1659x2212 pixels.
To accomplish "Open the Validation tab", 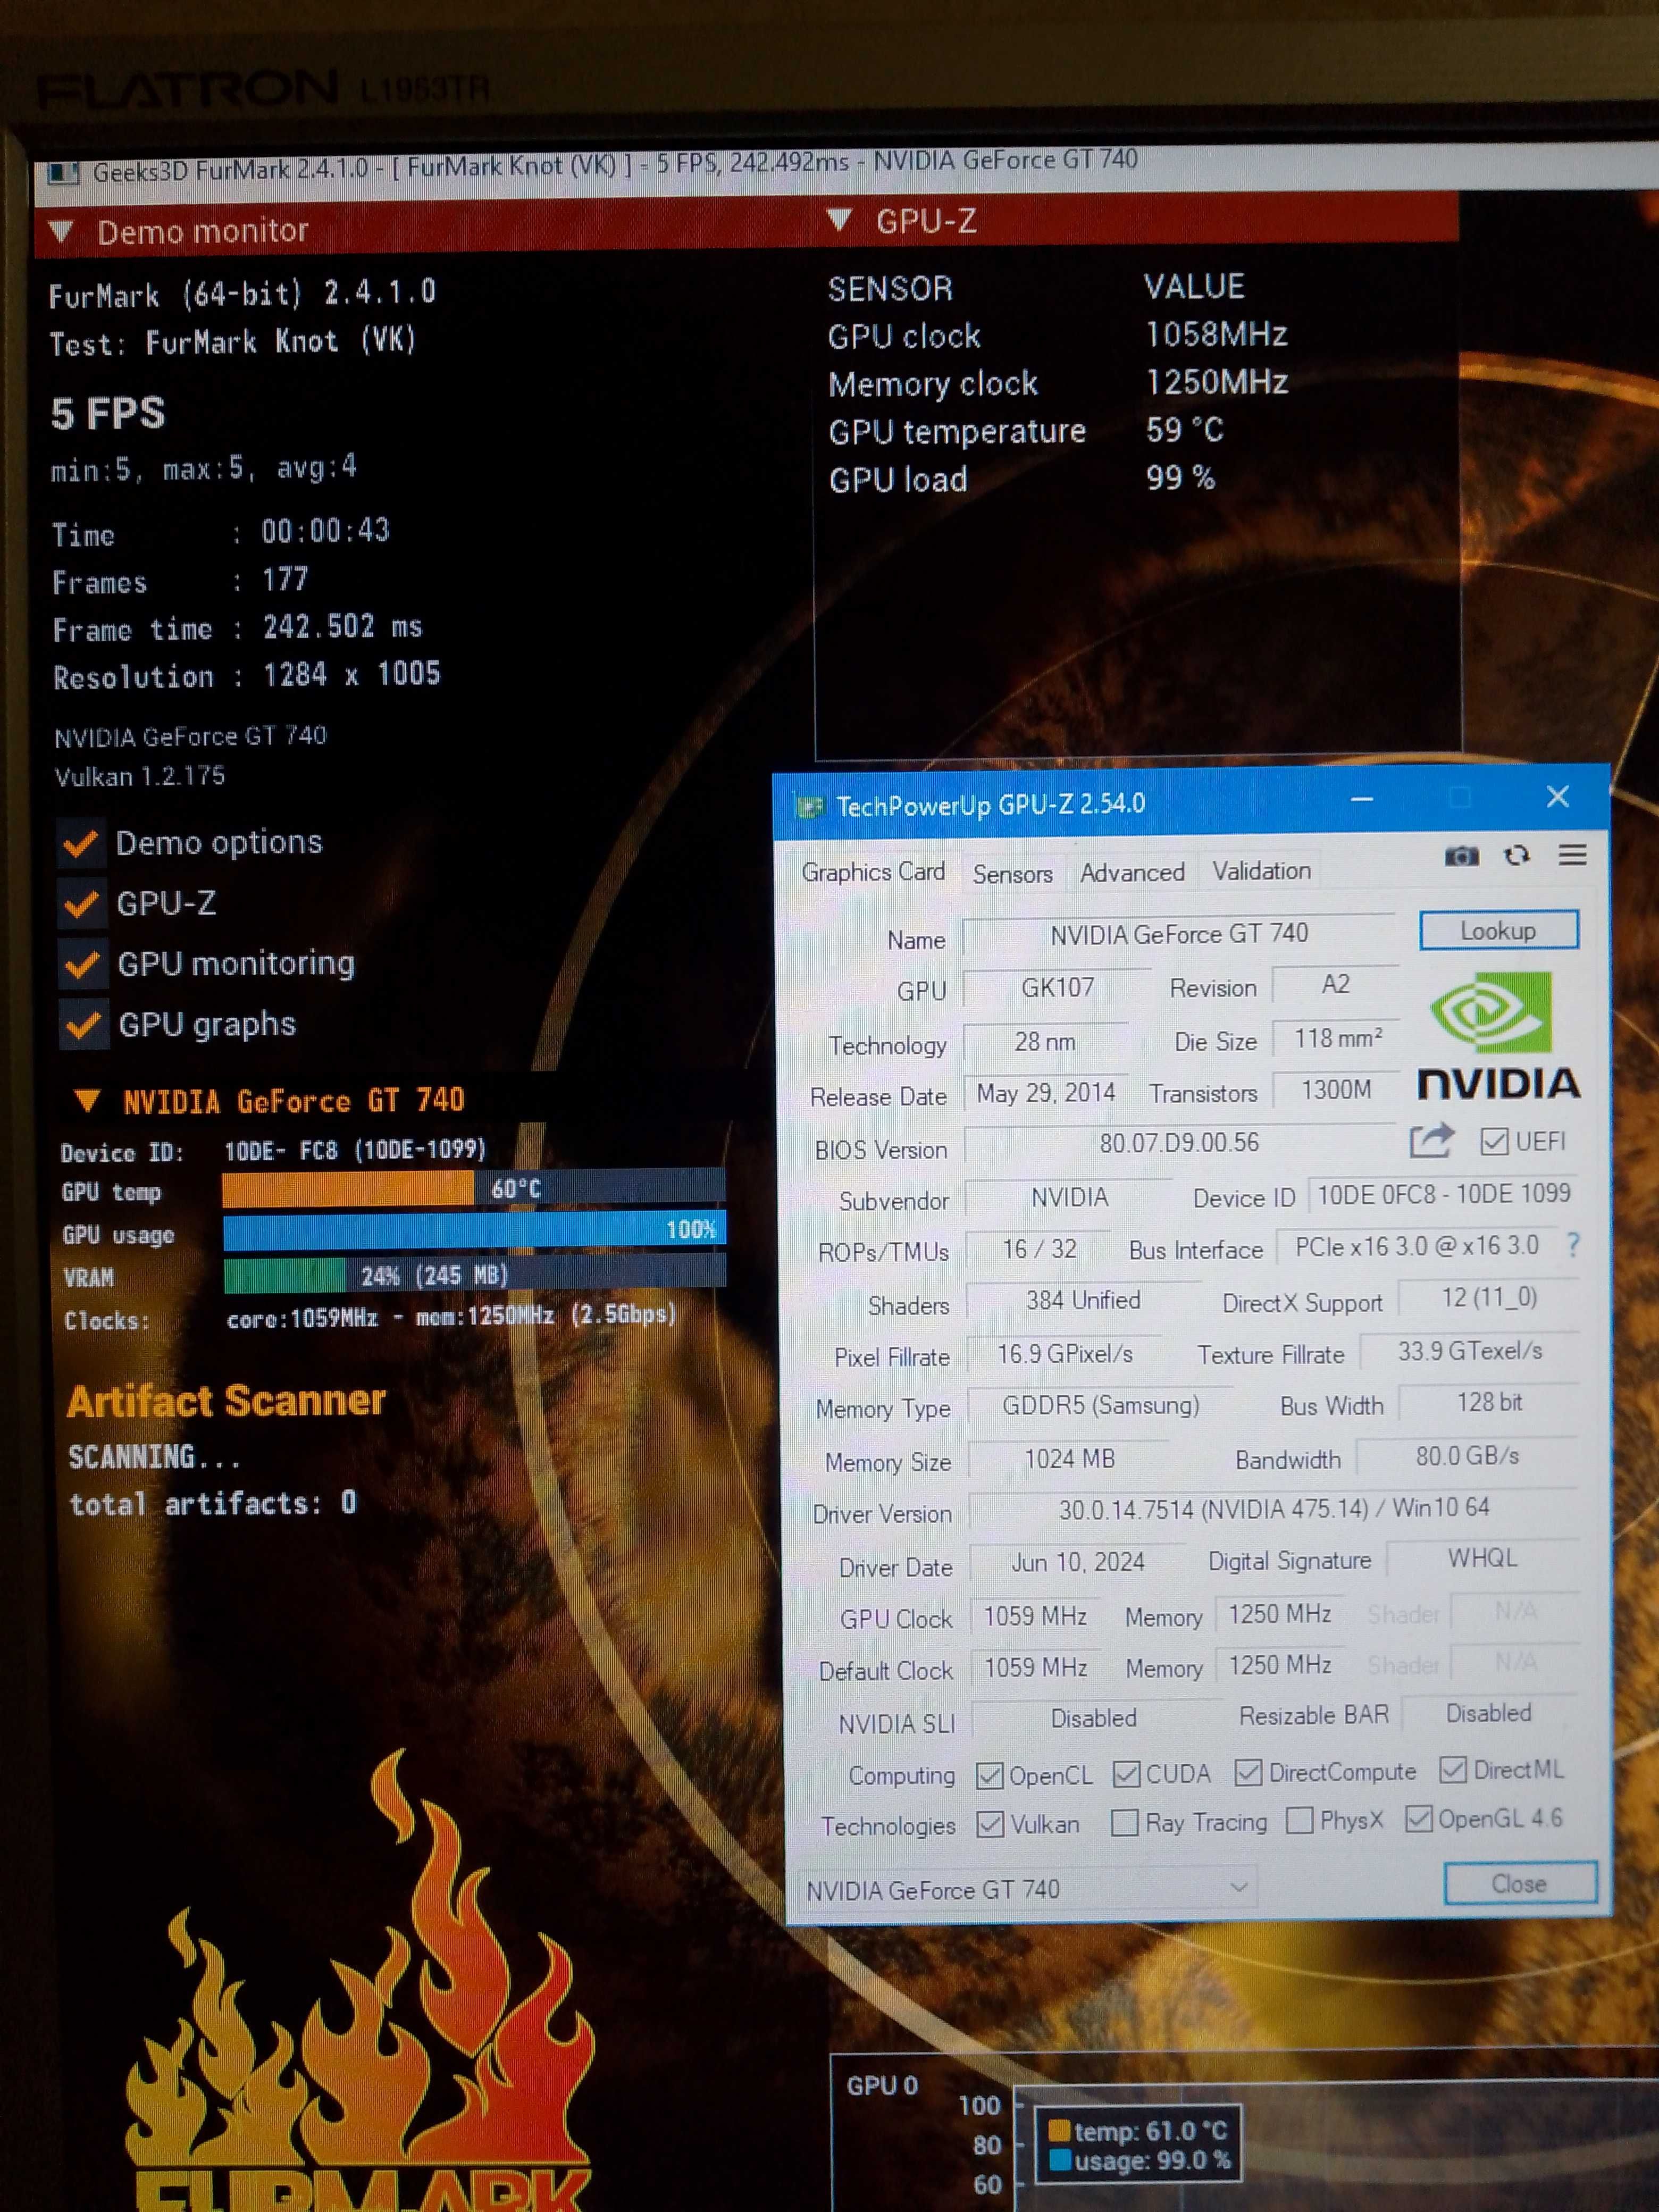I will tap(1261, 871).
